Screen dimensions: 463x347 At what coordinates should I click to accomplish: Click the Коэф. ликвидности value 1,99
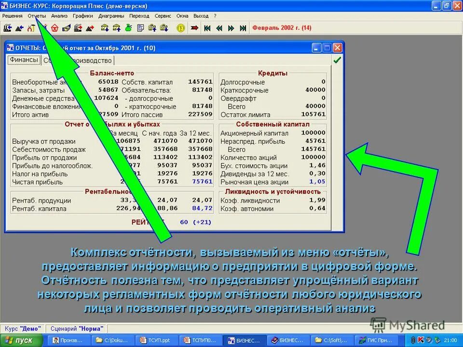coord(317,200)
